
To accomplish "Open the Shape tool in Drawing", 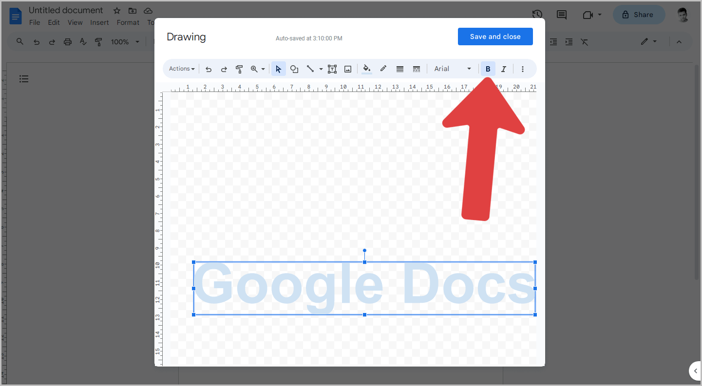I will tap(294, 69).
